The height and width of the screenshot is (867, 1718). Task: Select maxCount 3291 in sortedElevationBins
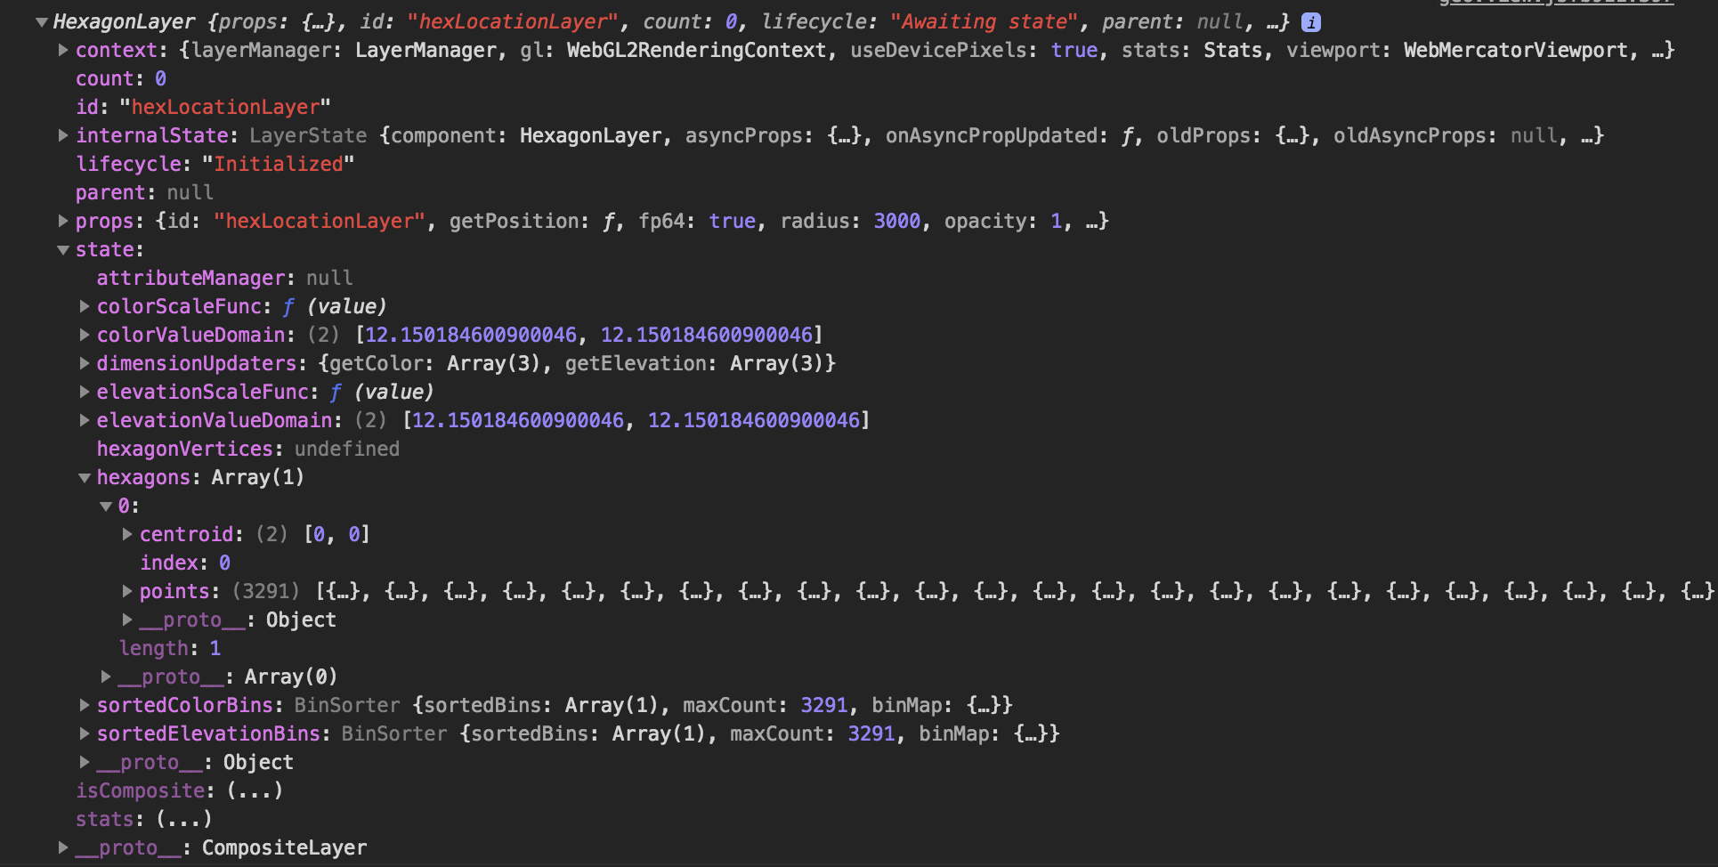coord(871,734)
